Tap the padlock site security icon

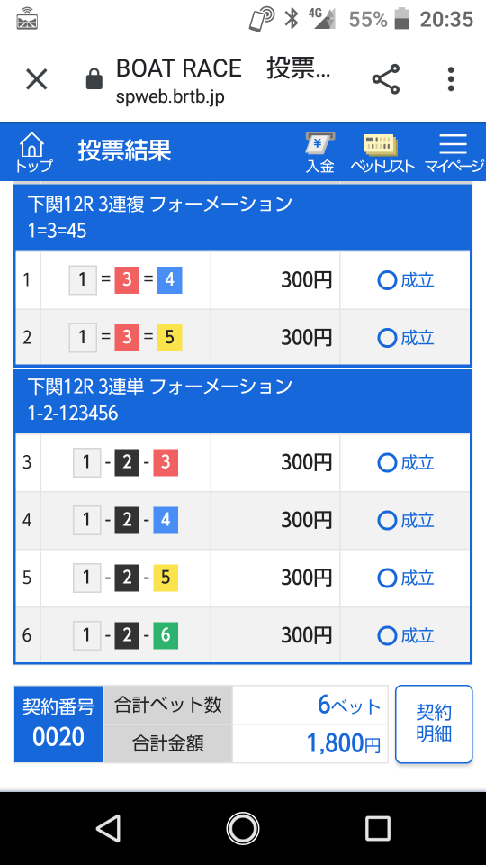94,79
